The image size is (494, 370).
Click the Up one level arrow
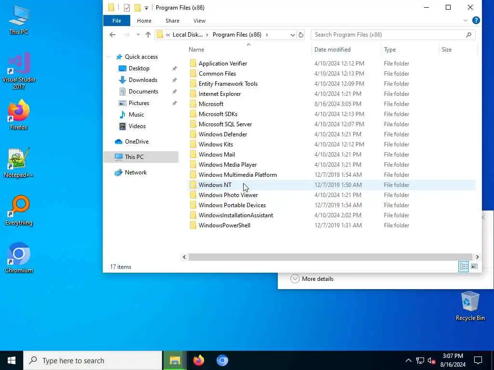(x=148, y=35)
